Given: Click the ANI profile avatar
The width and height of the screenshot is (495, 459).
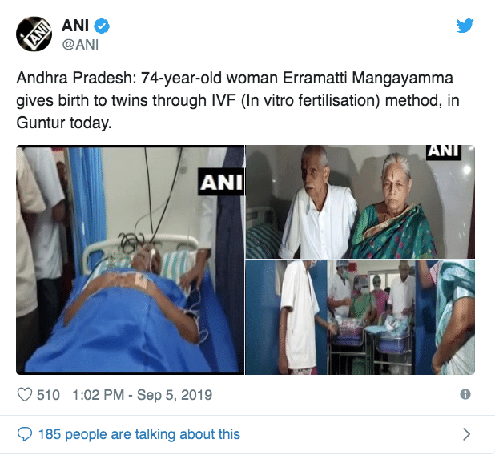Looking at the screenshot, I should [x=34, y=34].
